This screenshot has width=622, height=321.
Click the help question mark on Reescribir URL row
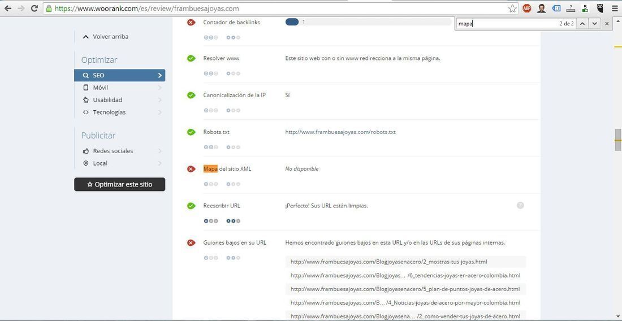tap(520, 205)
